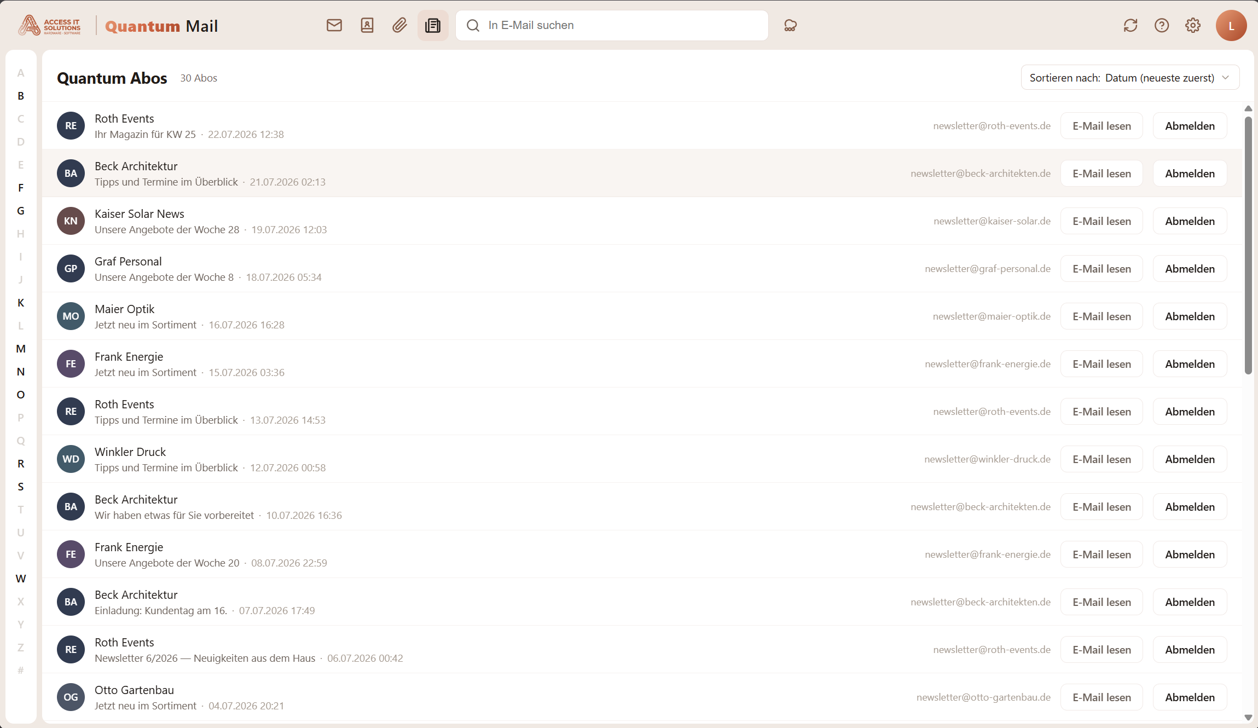Viewport: 1258px width, 728px height.
Task: Click FE avatar of Angebote der Woche 20
Action: (71, 554)
